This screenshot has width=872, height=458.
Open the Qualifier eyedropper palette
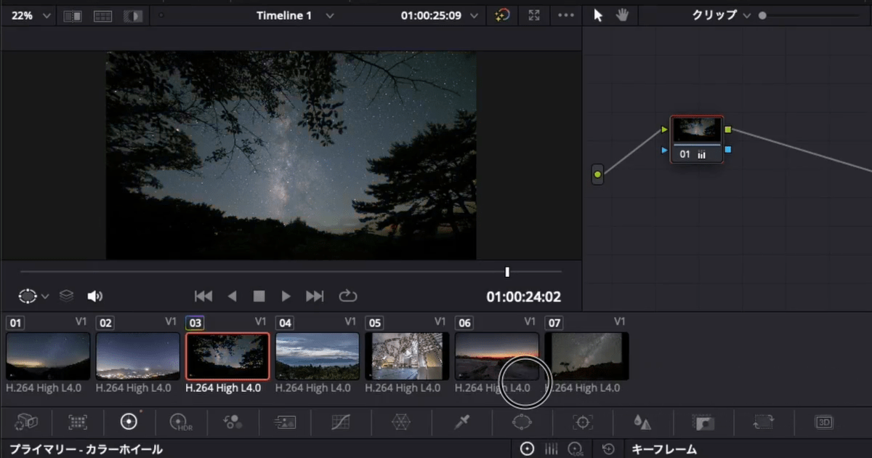(461, 422)
